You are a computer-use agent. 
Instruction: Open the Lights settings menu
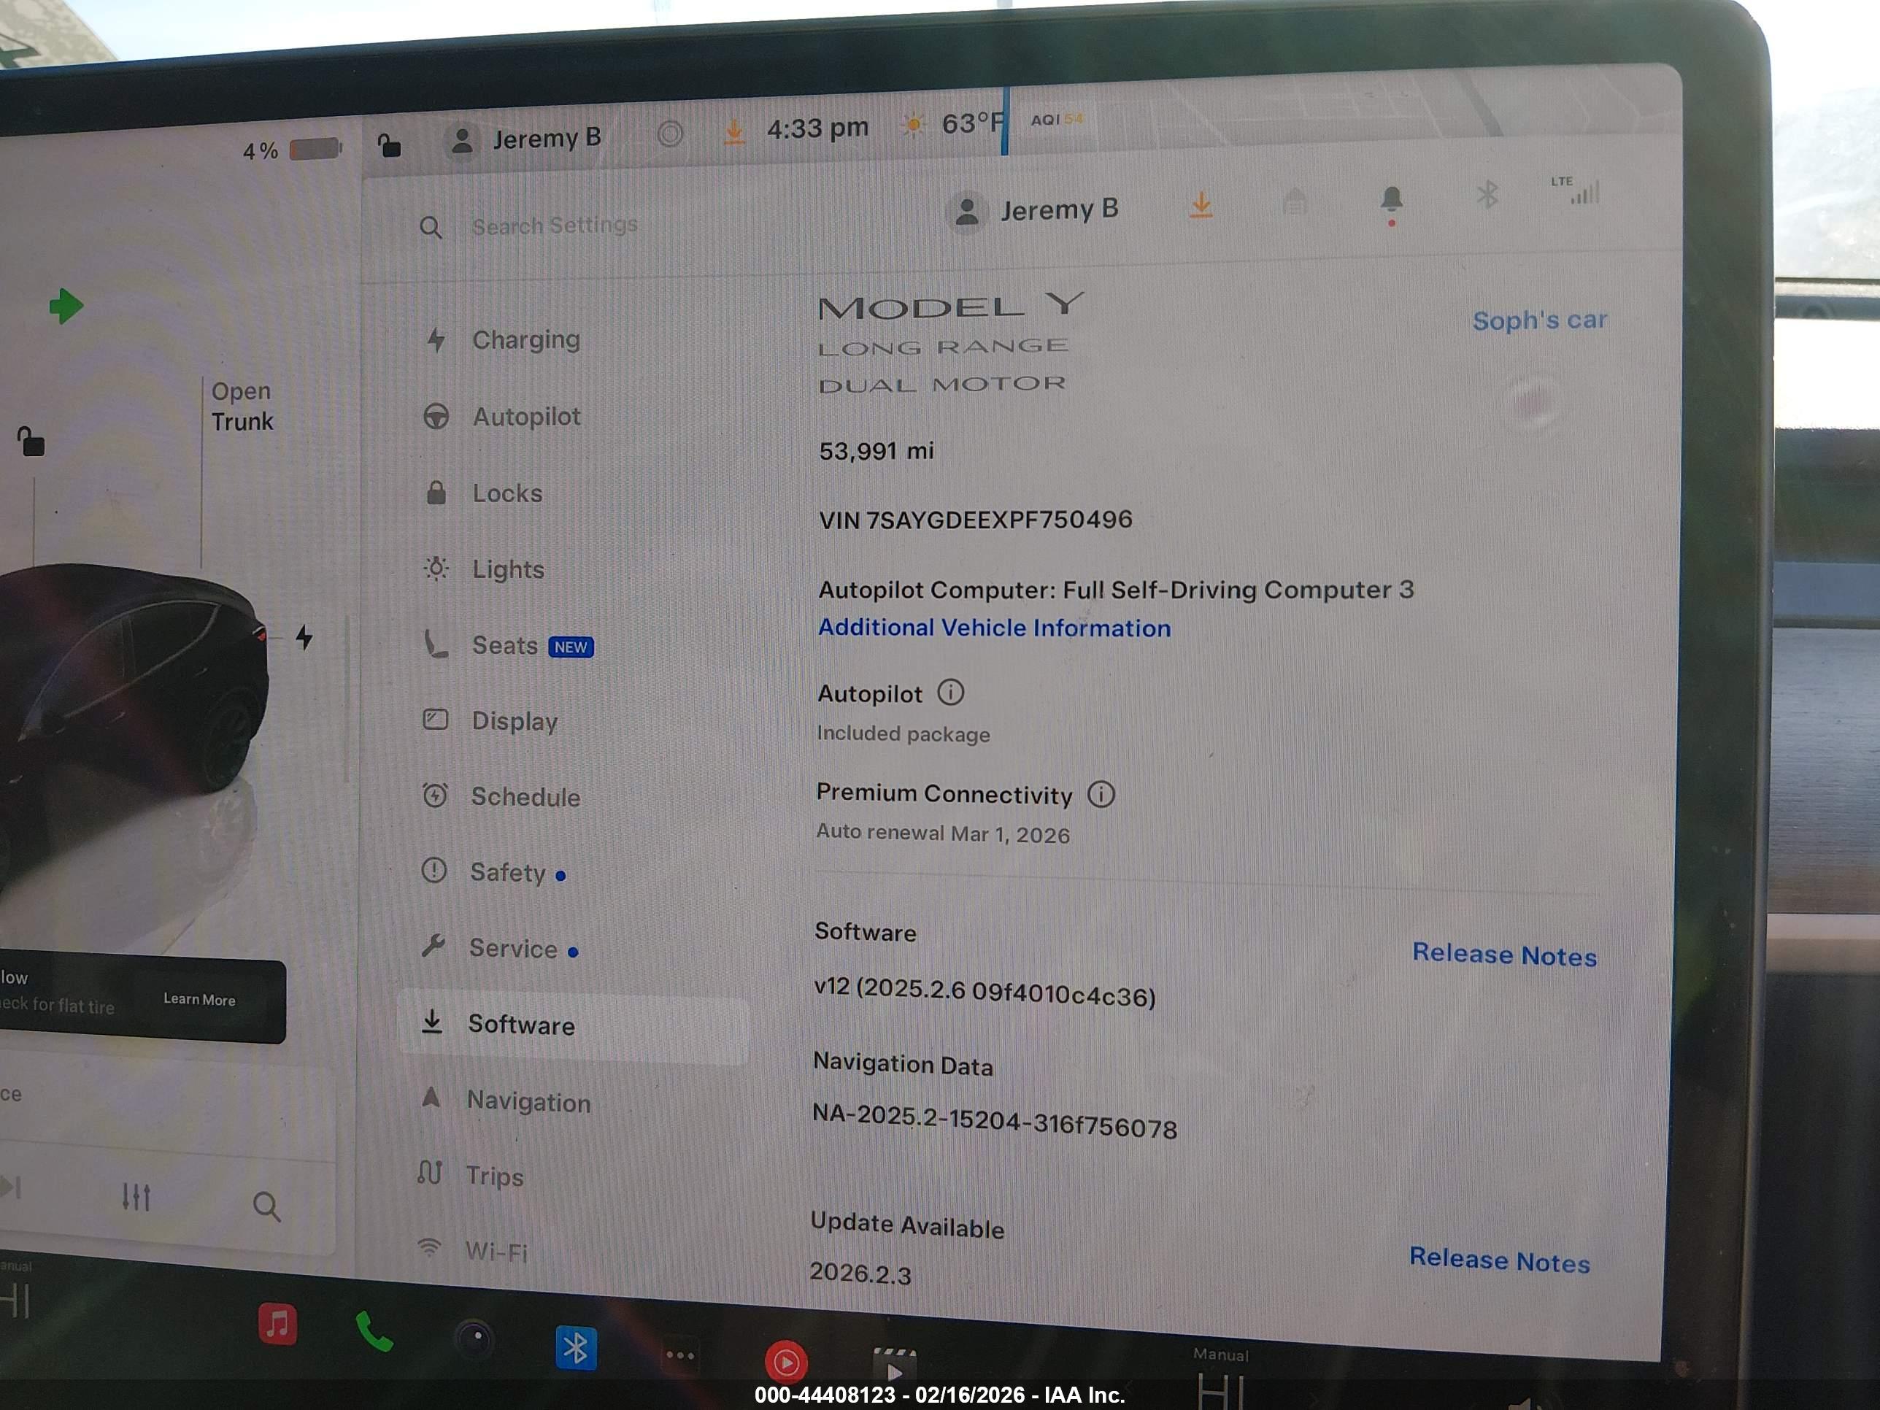click(x=484, y=569)
